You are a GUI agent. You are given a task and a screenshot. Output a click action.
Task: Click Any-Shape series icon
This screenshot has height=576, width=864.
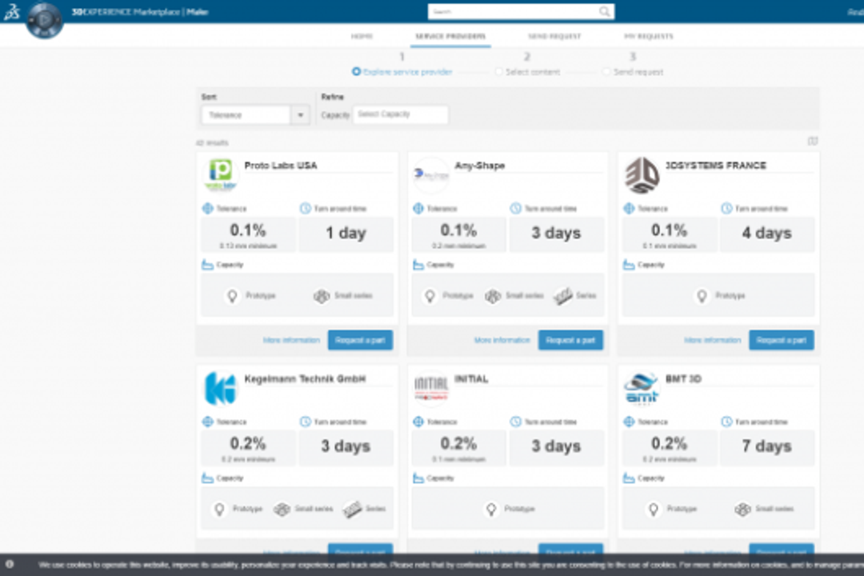coord(563,296)
